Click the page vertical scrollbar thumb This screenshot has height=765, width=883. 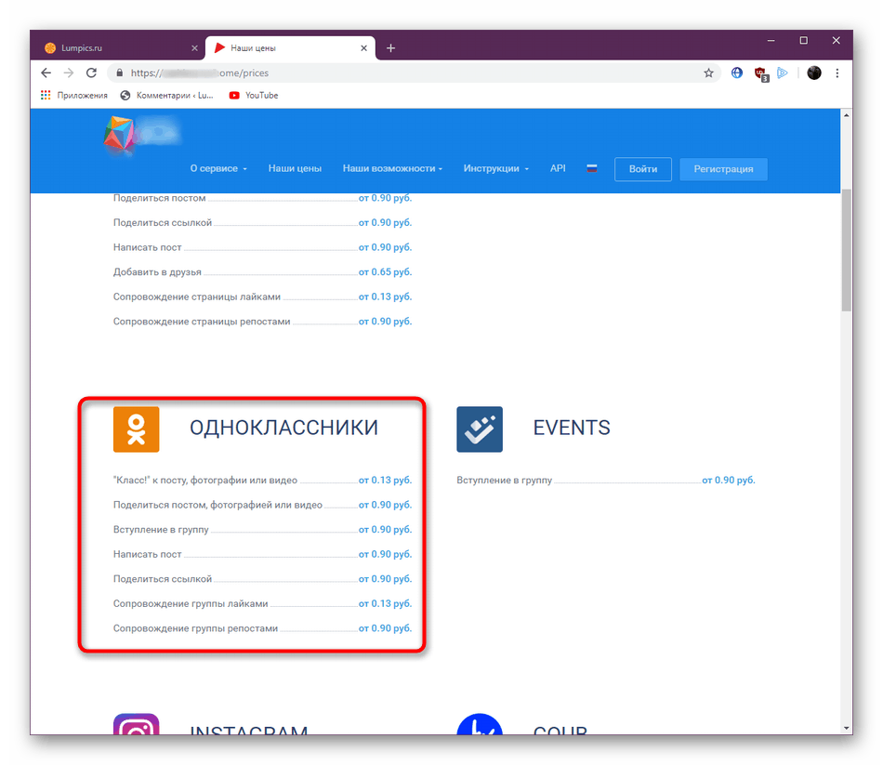point(847,251)
